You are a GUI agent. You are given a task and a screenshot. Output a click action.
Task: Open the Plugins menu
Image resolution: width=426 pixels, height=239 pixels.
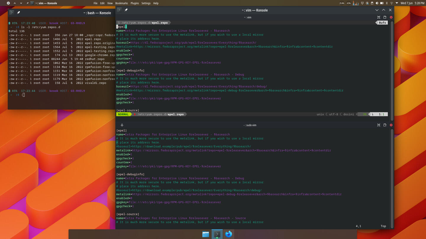tap(135, 3)
